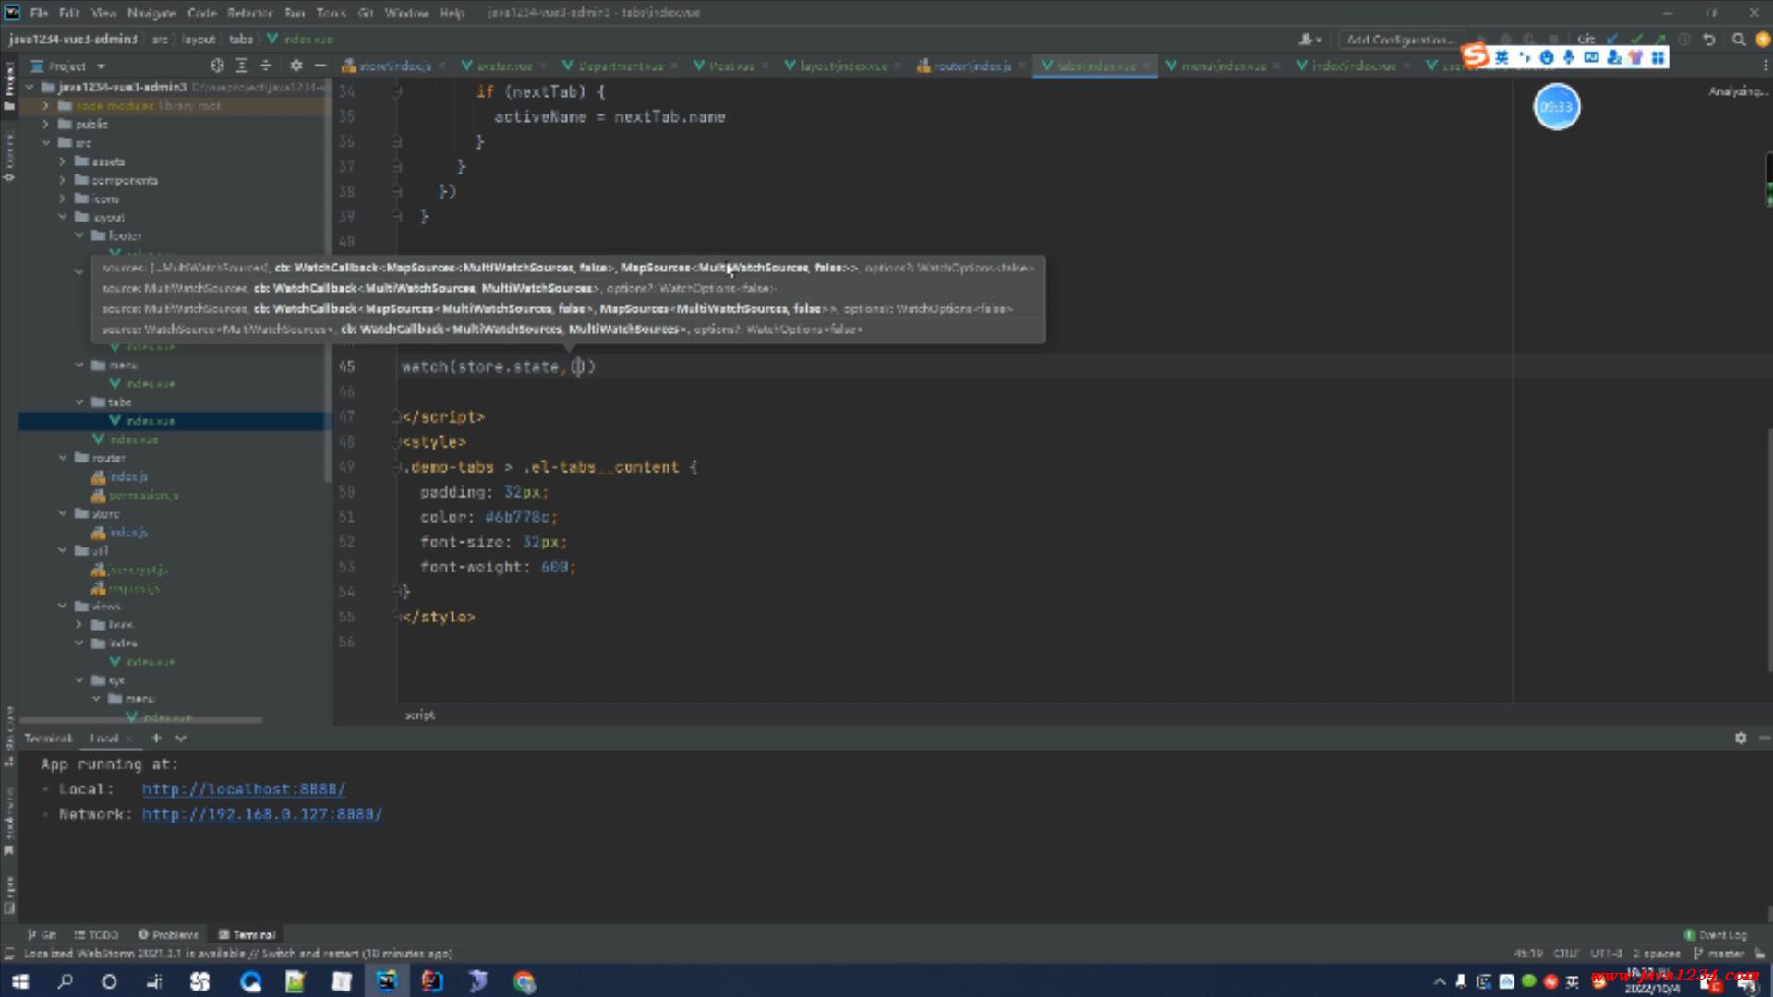
Task: Collapse src folder
Action: pos(45,143)
